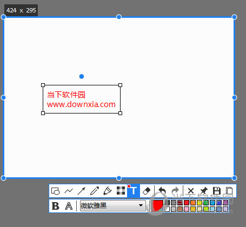Pick the small red swatch in the palette
246x227 pixels.
point(187,203)
